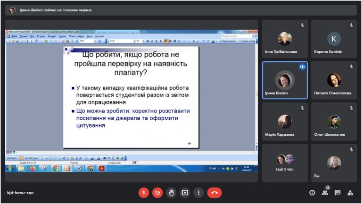Open Действия dropdown on drawing toolbar

[x=12, y=158]
